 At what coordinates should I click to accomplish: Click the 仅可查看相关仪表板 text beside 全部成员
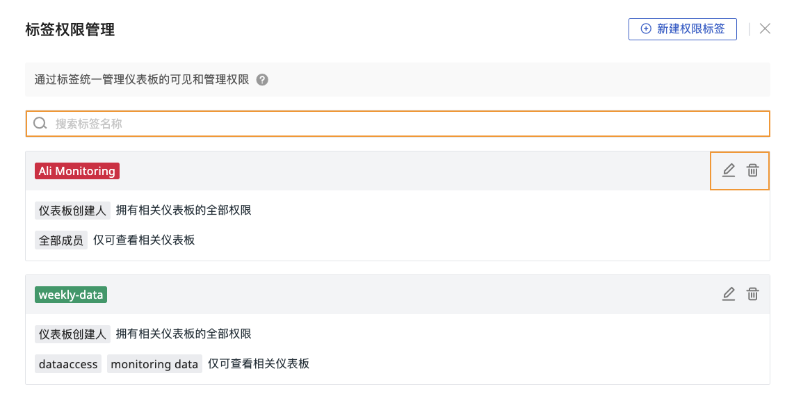click(x=144, y=240)
